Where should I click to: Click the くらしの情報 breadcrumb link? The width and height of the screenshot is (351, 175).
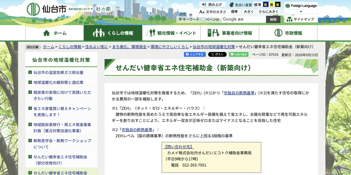(70, 47)
